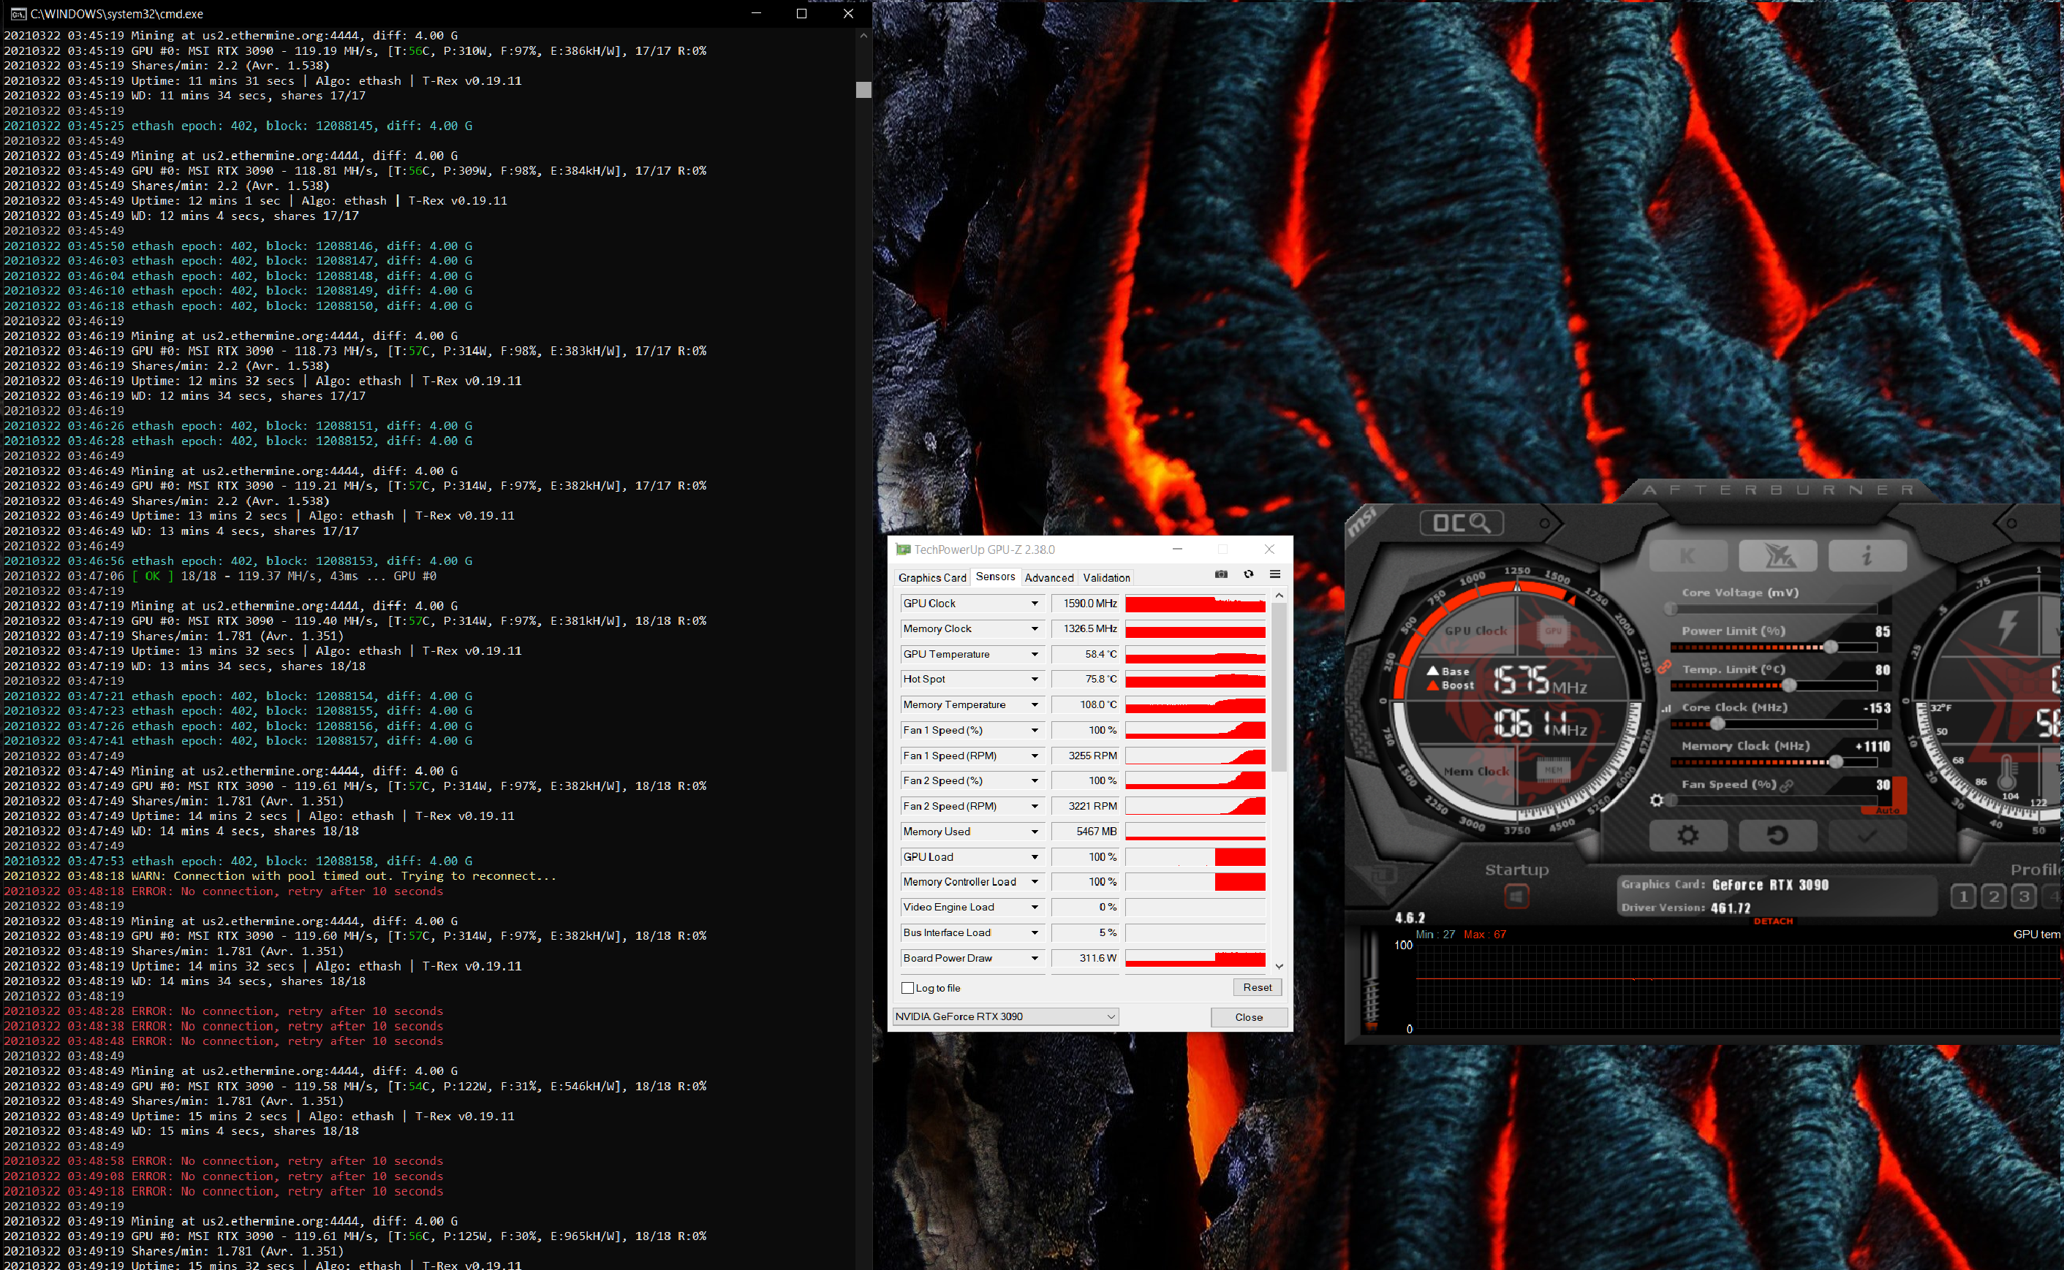Adjust the Temp. Limit slider
2064x1270 pixels.
point(1773,686)
